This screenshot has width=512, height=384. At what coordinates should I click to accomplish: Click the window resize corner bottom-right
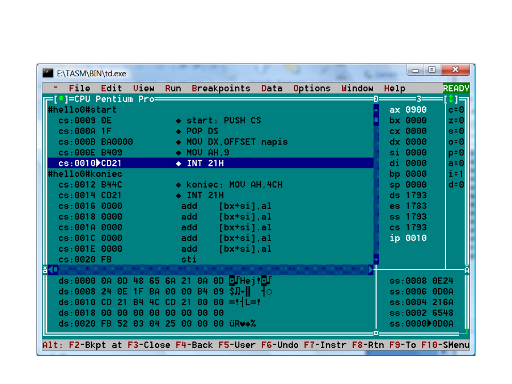pyautogui.click(x=466, y=333)
